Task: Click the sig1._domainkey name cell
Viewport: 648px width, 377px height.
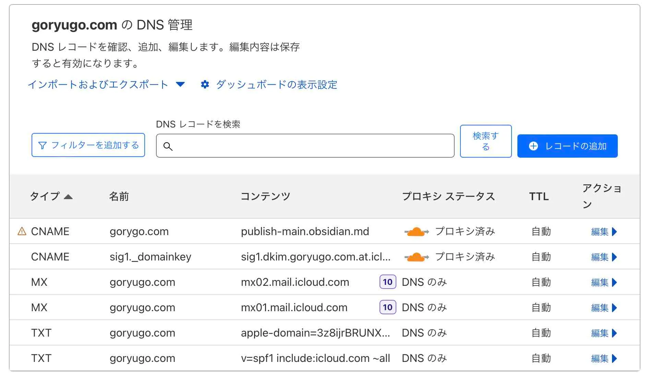Action: click(151, 257)
